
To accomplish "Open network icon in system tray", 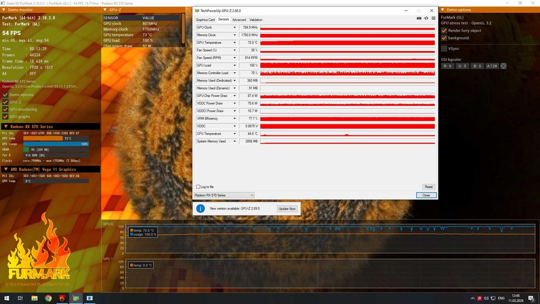I will click(493, 298).
